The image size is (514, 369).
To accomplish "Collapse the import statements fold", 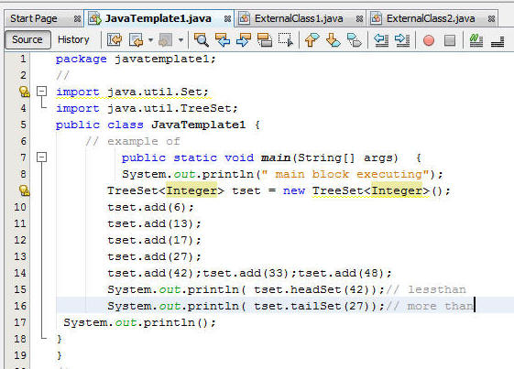I will [41, 91].
